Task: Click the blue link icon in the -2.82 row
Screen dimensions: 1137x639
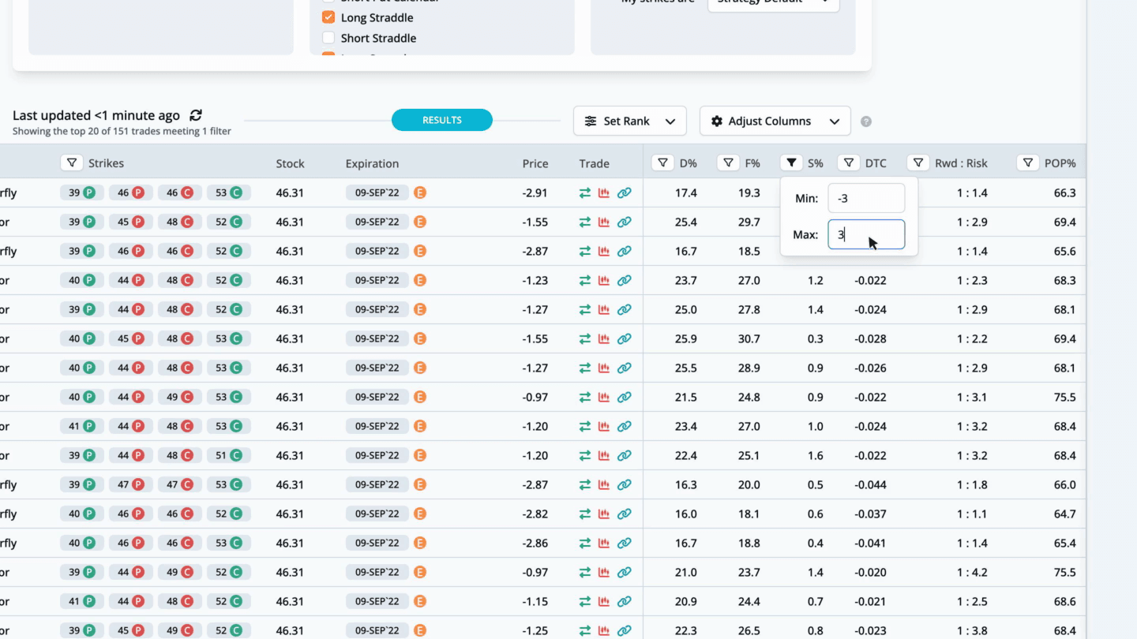Action: point(625,514)
